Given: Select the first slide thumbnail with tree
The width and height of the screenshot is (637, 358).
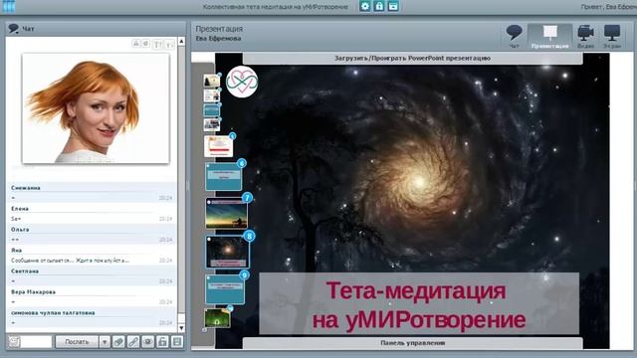Looking at the screenshot, I should pos(211,81).
